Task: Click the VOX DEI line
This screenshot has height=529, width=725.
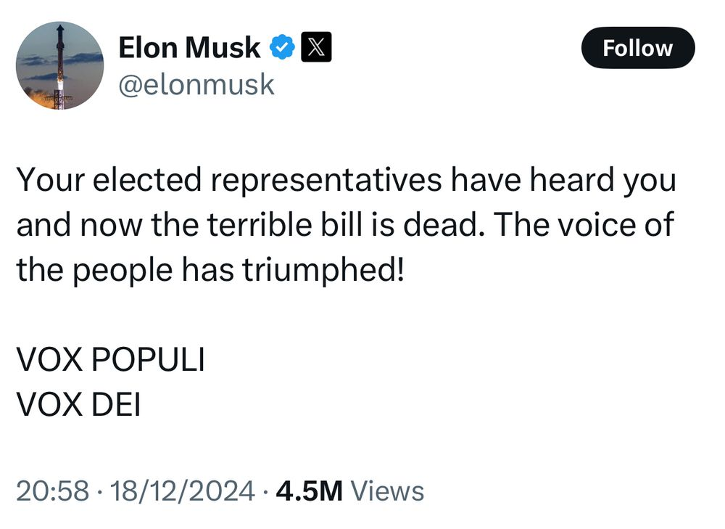Action: pos(78,405)
